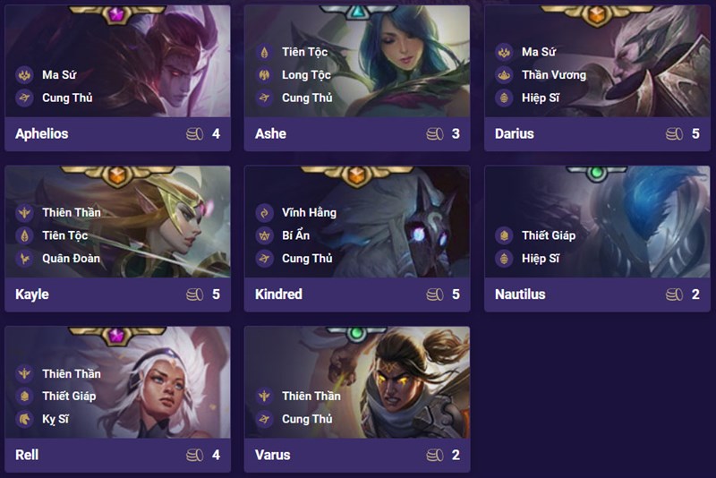This screenshot has width=716, height=478.
Task: Click the Kindred champion name bar
Action: coord(357,294)
